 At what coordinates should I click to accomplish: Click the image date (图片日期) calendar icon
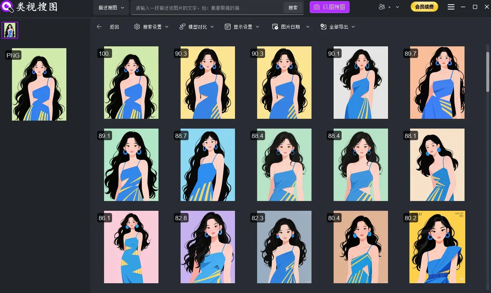pos(275,26)
